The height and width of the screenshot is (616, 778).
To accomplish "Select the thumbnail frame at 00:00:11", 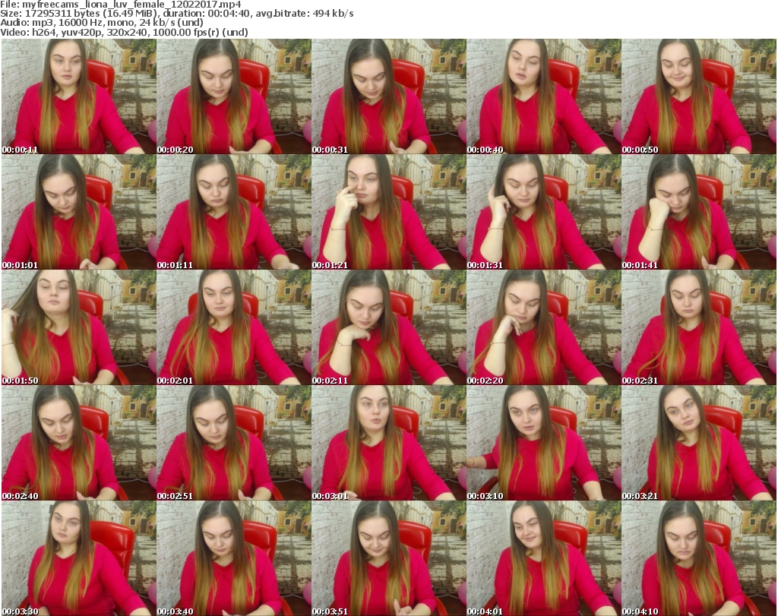I will (79, 96).
